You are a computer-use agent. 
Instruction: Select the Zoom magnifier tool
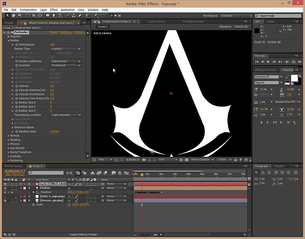(19, 15)
